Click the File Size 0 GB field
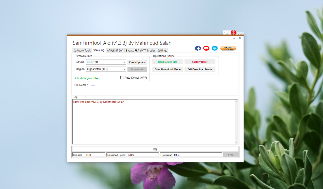This screenshot has width=323, height=189. pos(89,155)
